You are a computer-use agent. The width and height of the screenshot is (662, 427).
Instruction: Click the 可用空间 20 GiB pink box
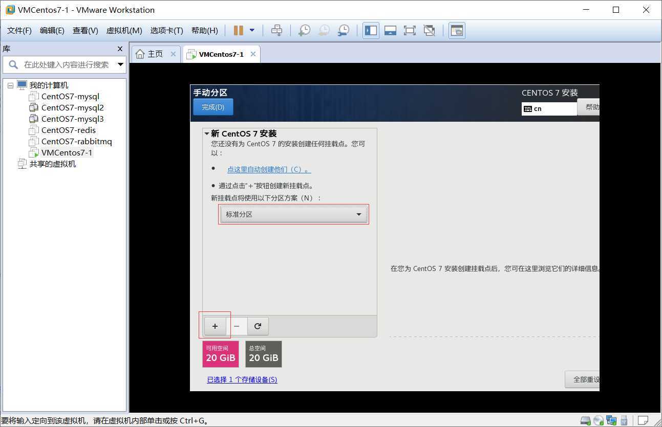[221, 354]
